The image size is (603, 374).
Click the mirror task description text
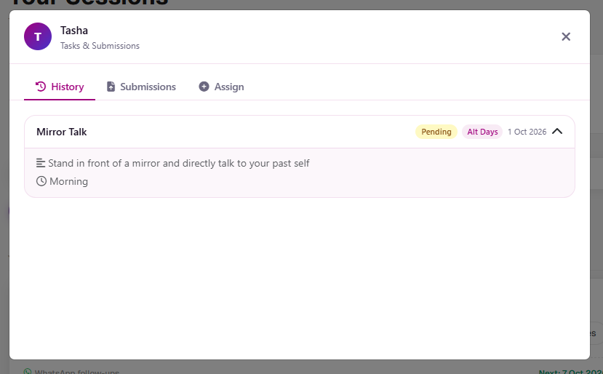click(x=179, y=163)
